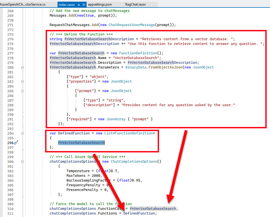270x217 pixels.
Task: Click ChatCompletionsOptions() constructor on line 300
Action: click(136, 162)
